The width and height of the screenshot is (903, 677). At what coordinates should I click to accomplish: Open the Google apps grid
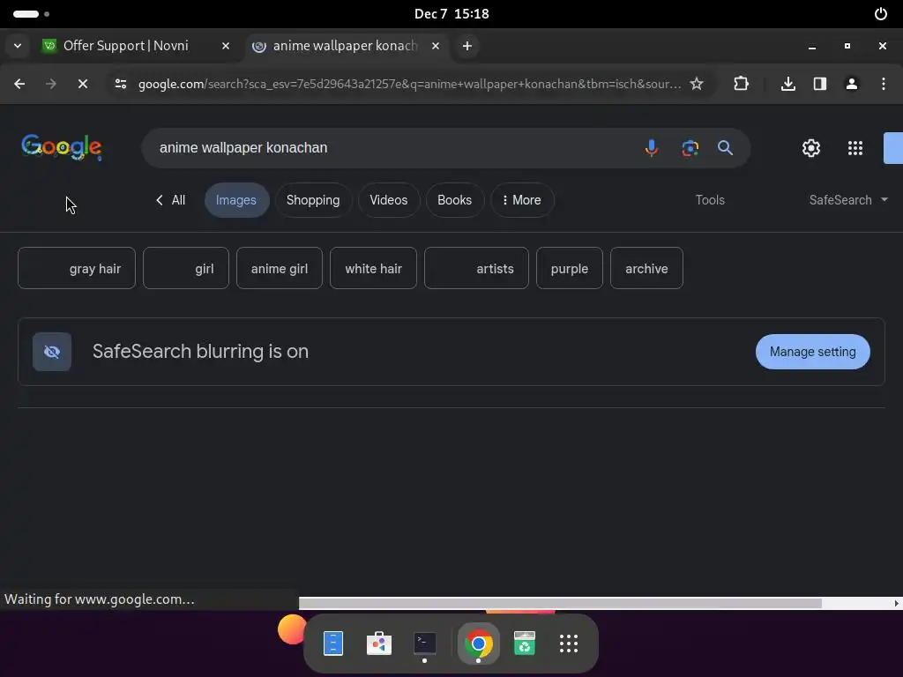(x=855, y=148)
